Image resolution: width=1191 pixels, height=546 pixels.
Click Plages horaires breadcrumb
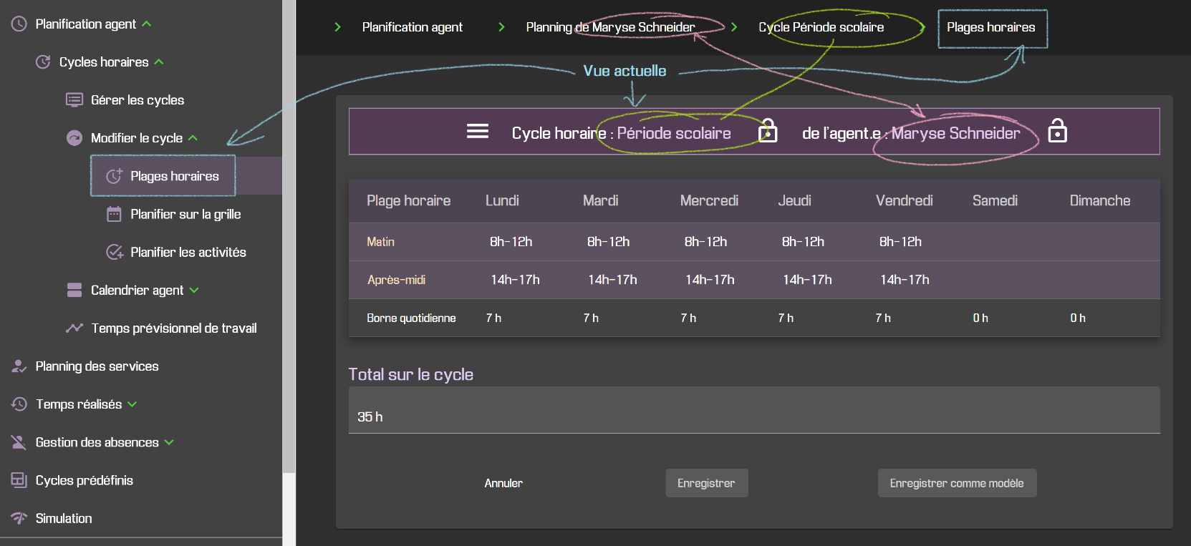(x=991, y=27)
